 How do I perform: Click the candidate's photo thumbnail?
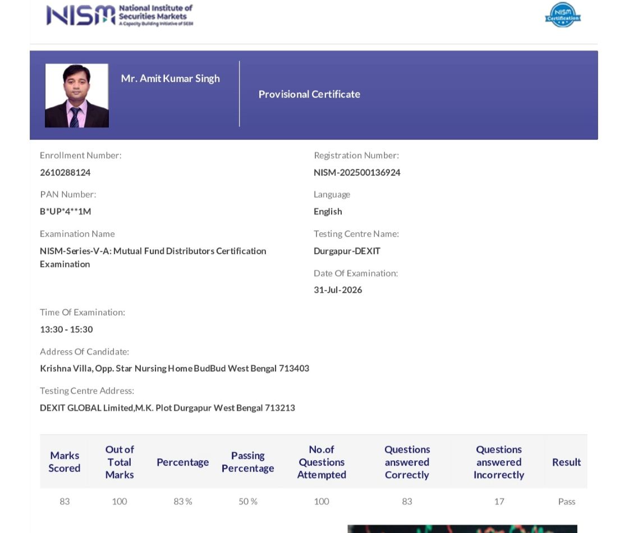click(x=77, y=95)
